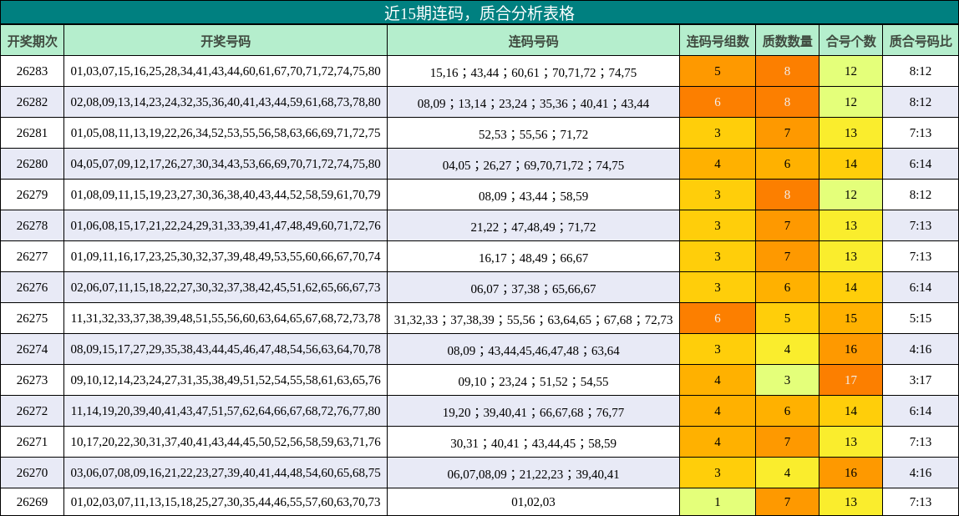Click ratio 5:15 in row 26275
The height and width of the screenshot is (516, 959).
(x=921, y=318)
